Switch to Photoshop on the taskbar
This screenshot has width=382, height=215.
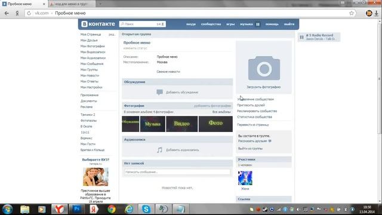(x=76, y=209)
